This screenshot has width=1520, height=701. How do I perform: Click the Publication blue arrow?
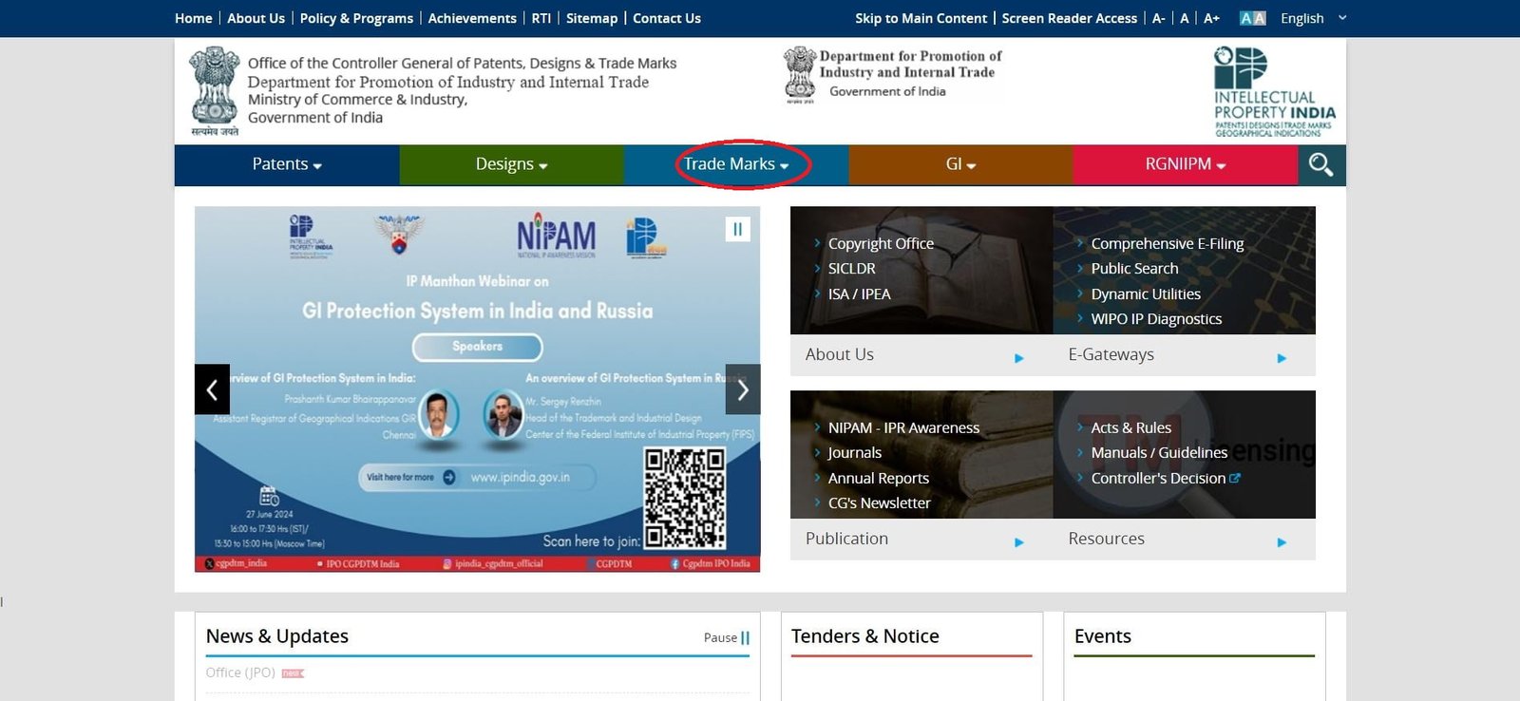pos(1018,542)
